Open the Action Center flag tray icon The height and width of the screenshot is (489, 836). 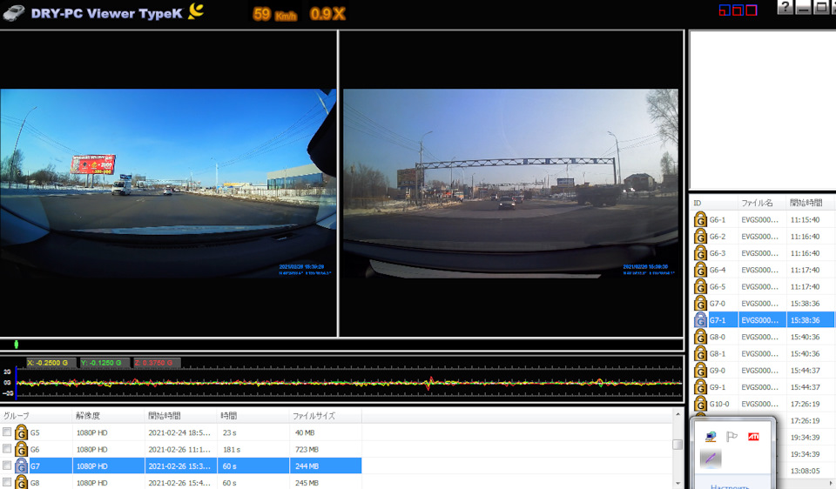click(732, 437)
